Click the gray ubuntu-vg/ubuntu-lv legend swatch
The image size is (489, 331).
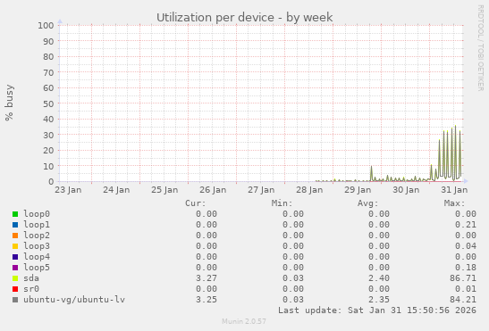point(15,300)
